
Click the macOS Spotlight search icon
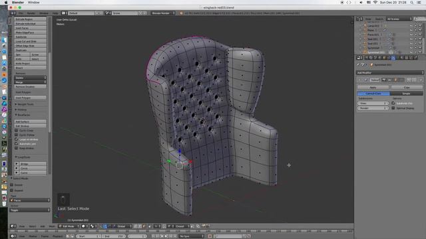tap(411, 3)
